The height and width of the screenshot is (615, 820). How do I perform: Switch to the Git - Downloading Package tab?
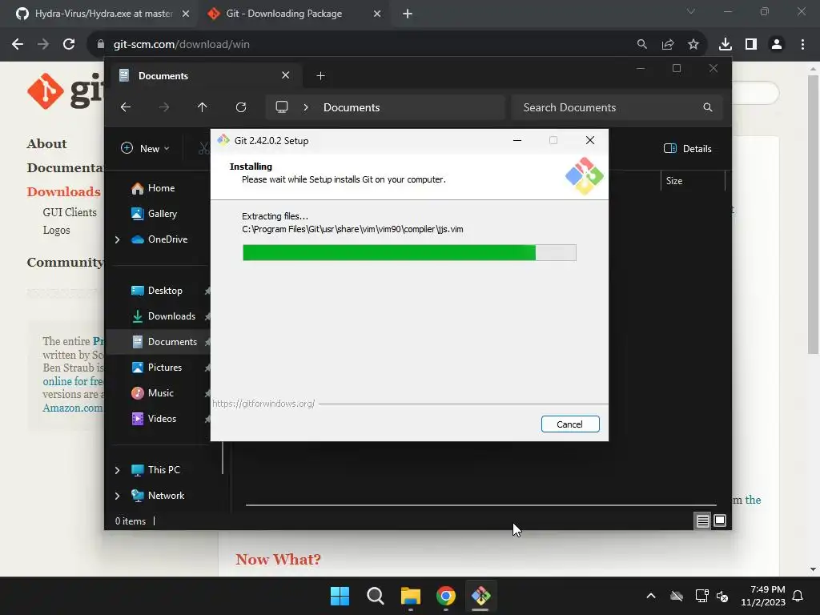pyautogui.click(x=293, y=14)
